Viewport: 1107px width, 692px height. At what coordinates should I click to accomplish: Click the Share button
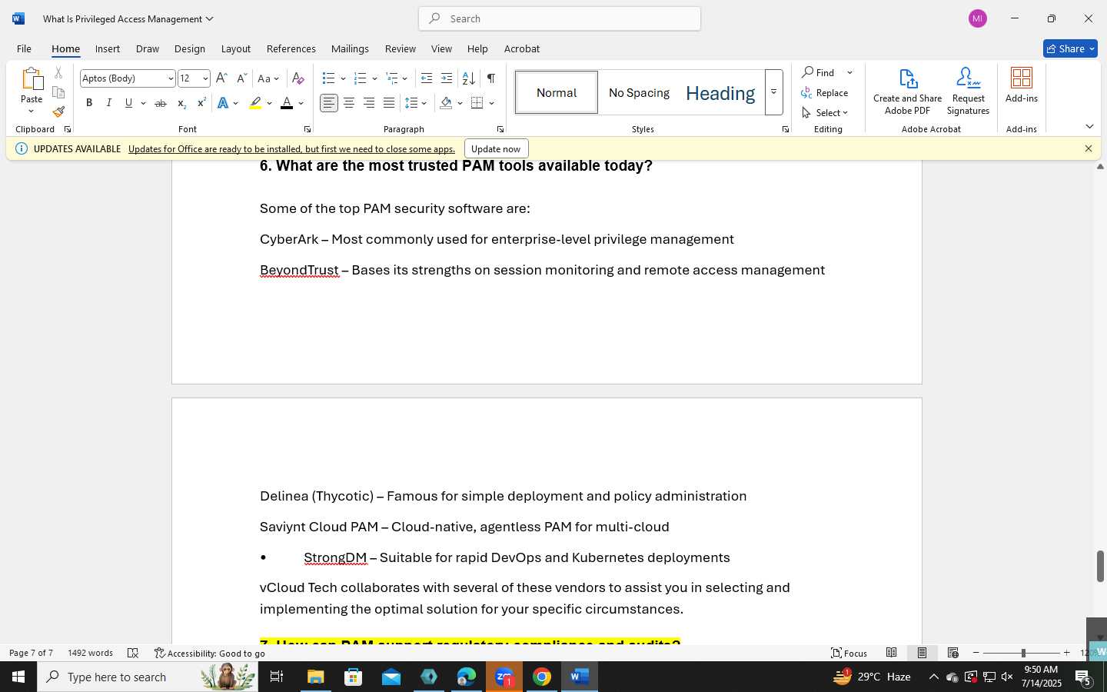click(1070, 48)
